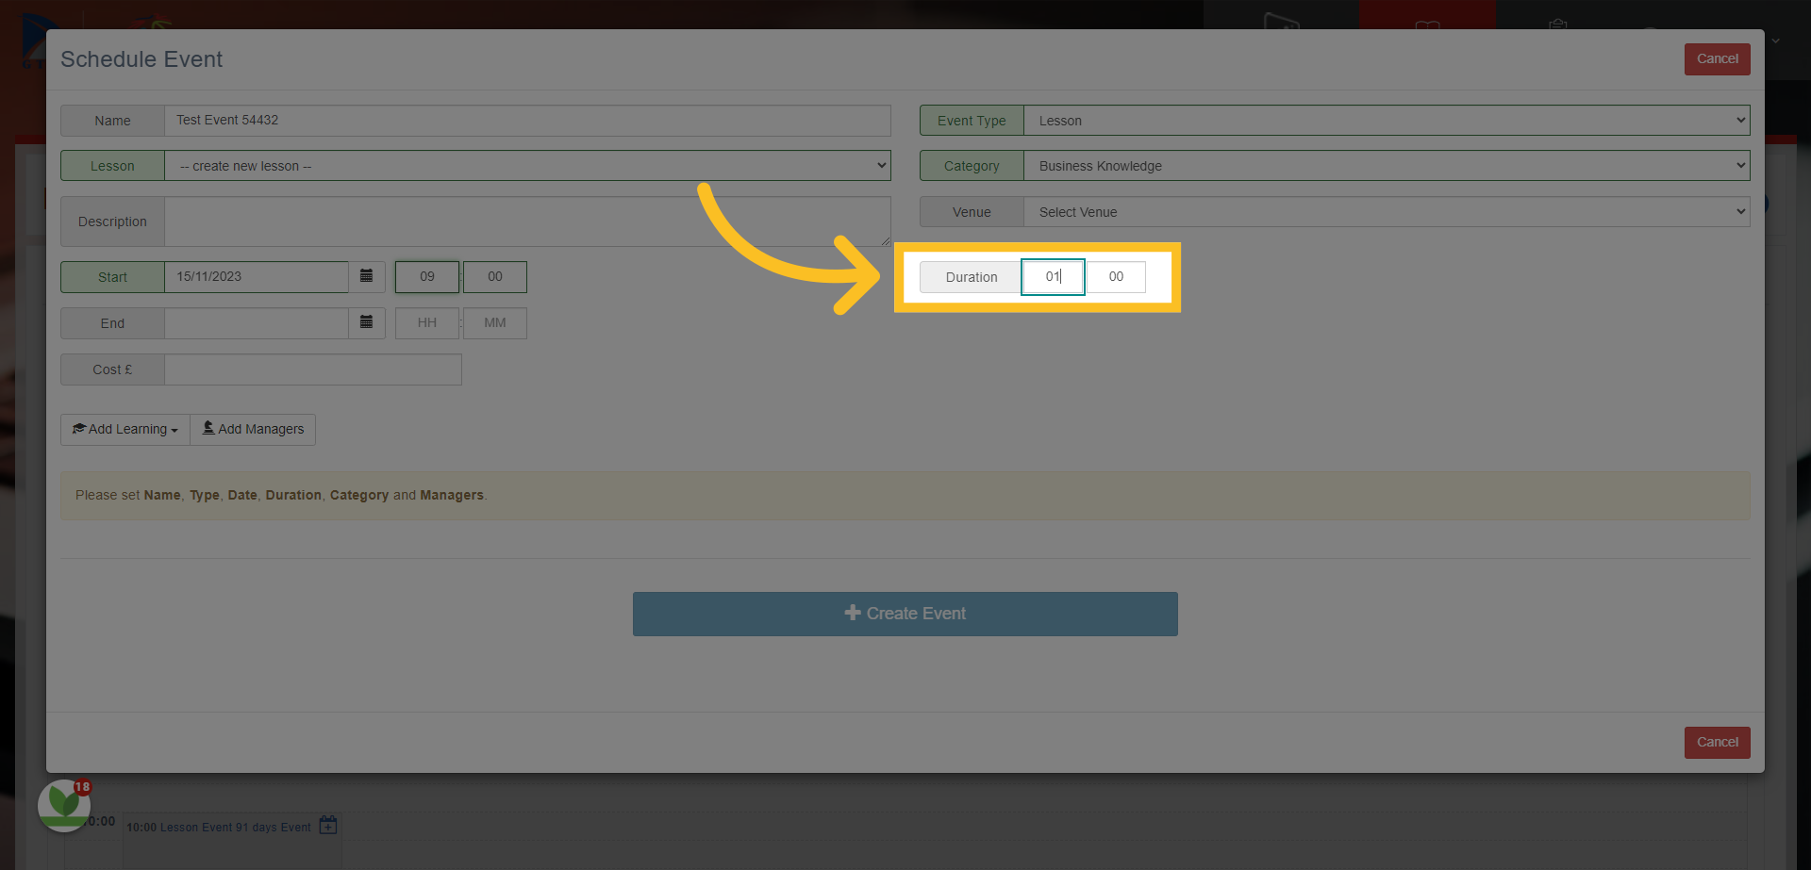
Task: Expand the Add Learning dropdown button
Action: point(125,429)
